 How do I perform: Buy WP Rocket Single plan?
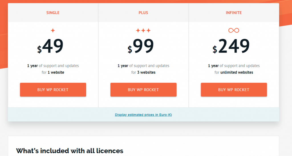[x=53, y=90]
